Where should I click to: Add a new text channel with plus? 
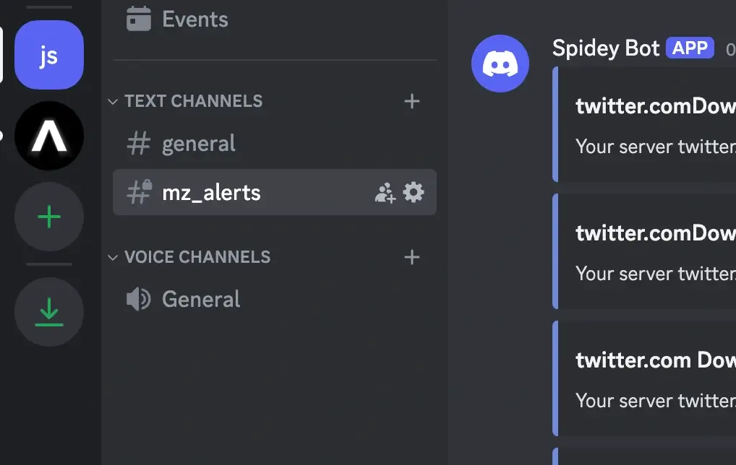[x=411, y=101]
